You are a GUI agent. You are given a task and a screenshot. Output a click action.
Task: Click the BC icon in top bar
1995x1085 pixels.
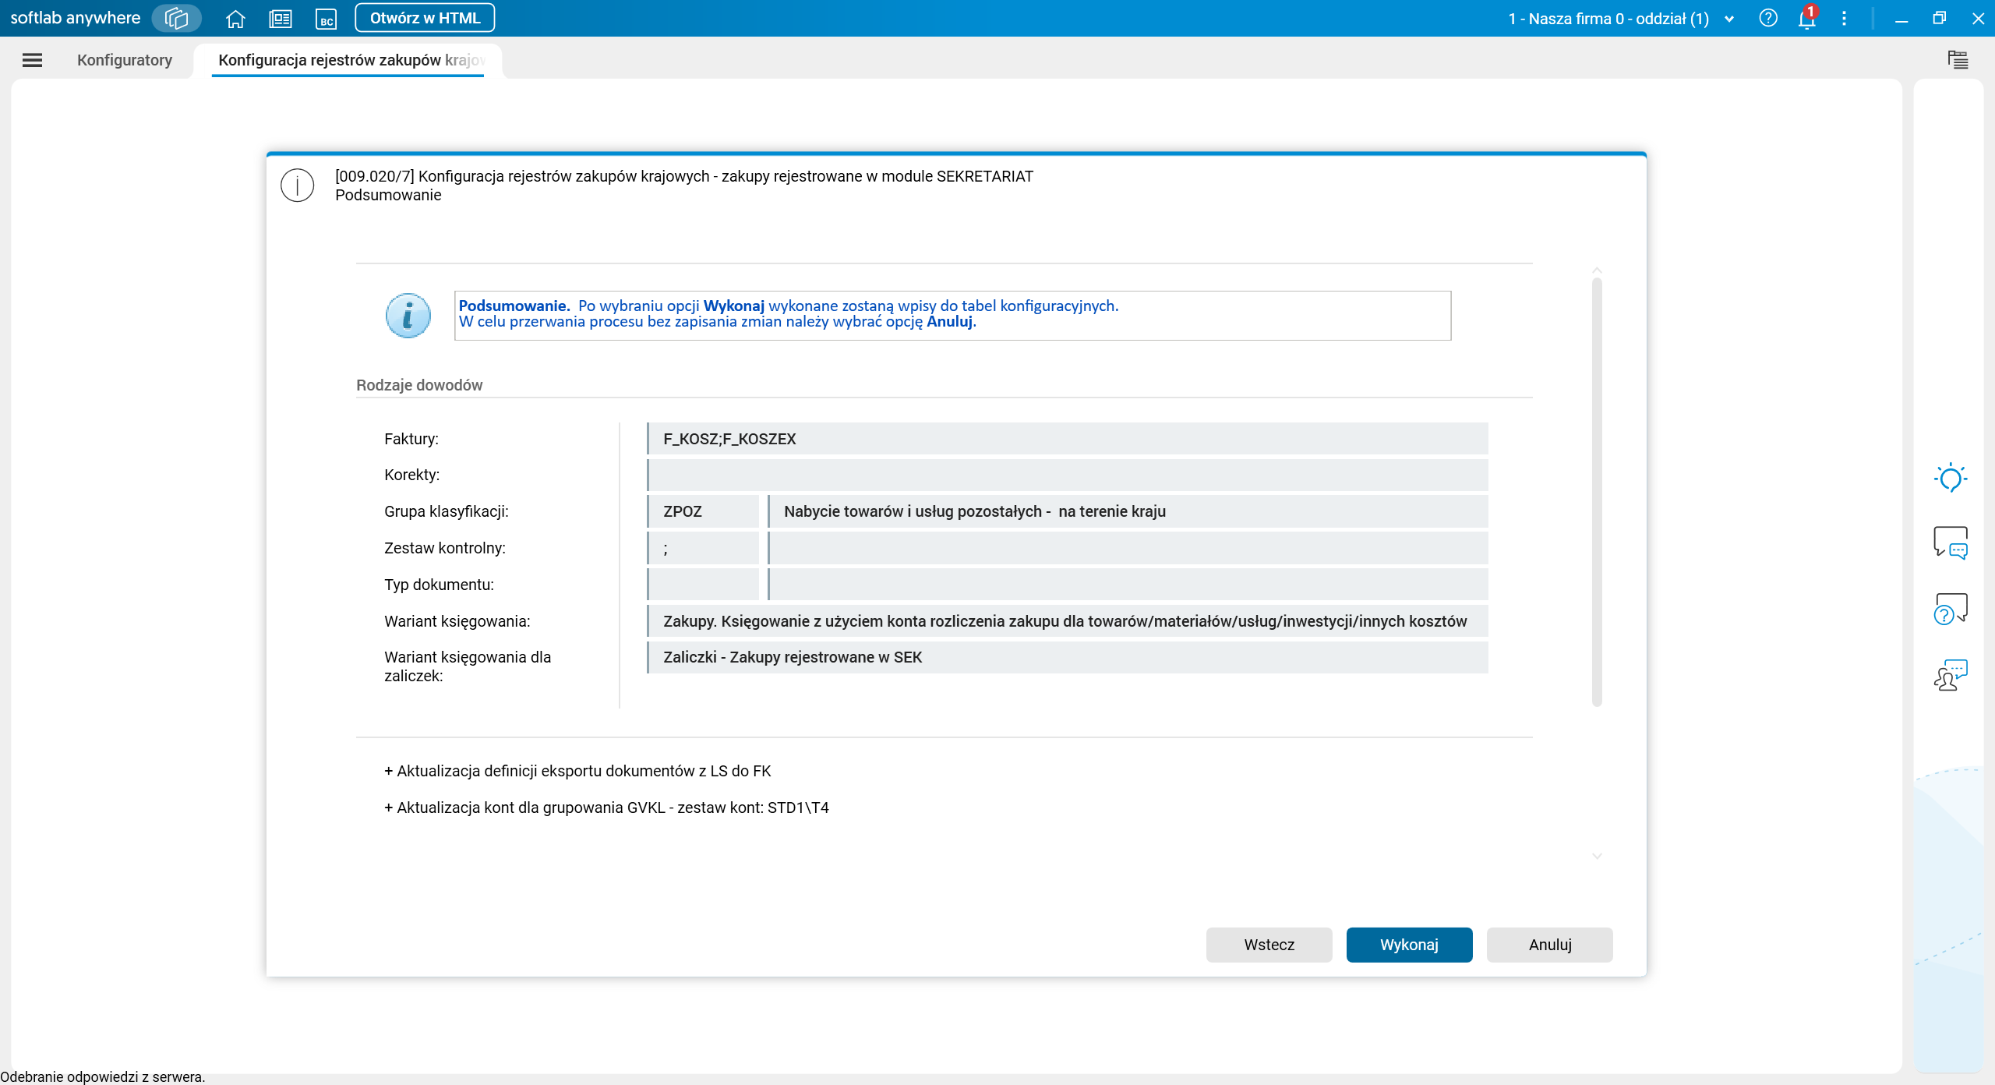(x=326, y=19)
